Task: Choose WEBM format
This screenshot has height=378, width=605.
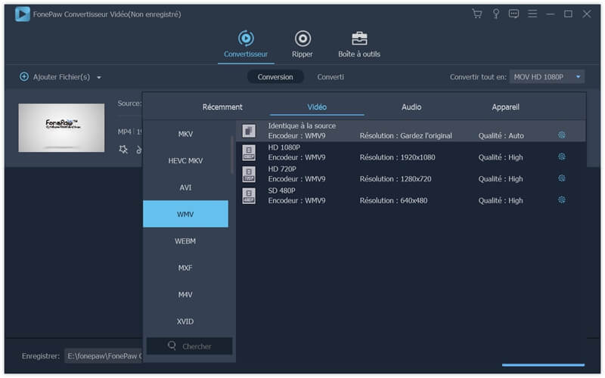Action: [185, 241]
